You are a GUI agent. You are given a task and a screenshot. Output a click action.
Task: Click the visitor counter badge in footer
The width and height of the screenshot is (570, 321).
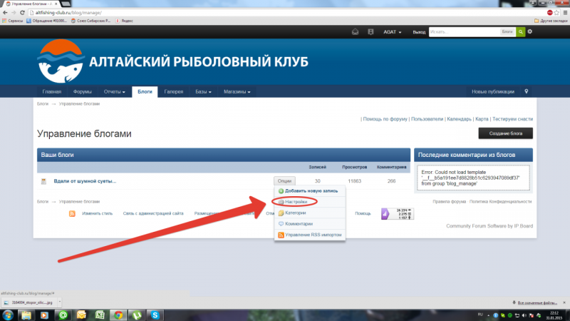[x=398, y=213]
